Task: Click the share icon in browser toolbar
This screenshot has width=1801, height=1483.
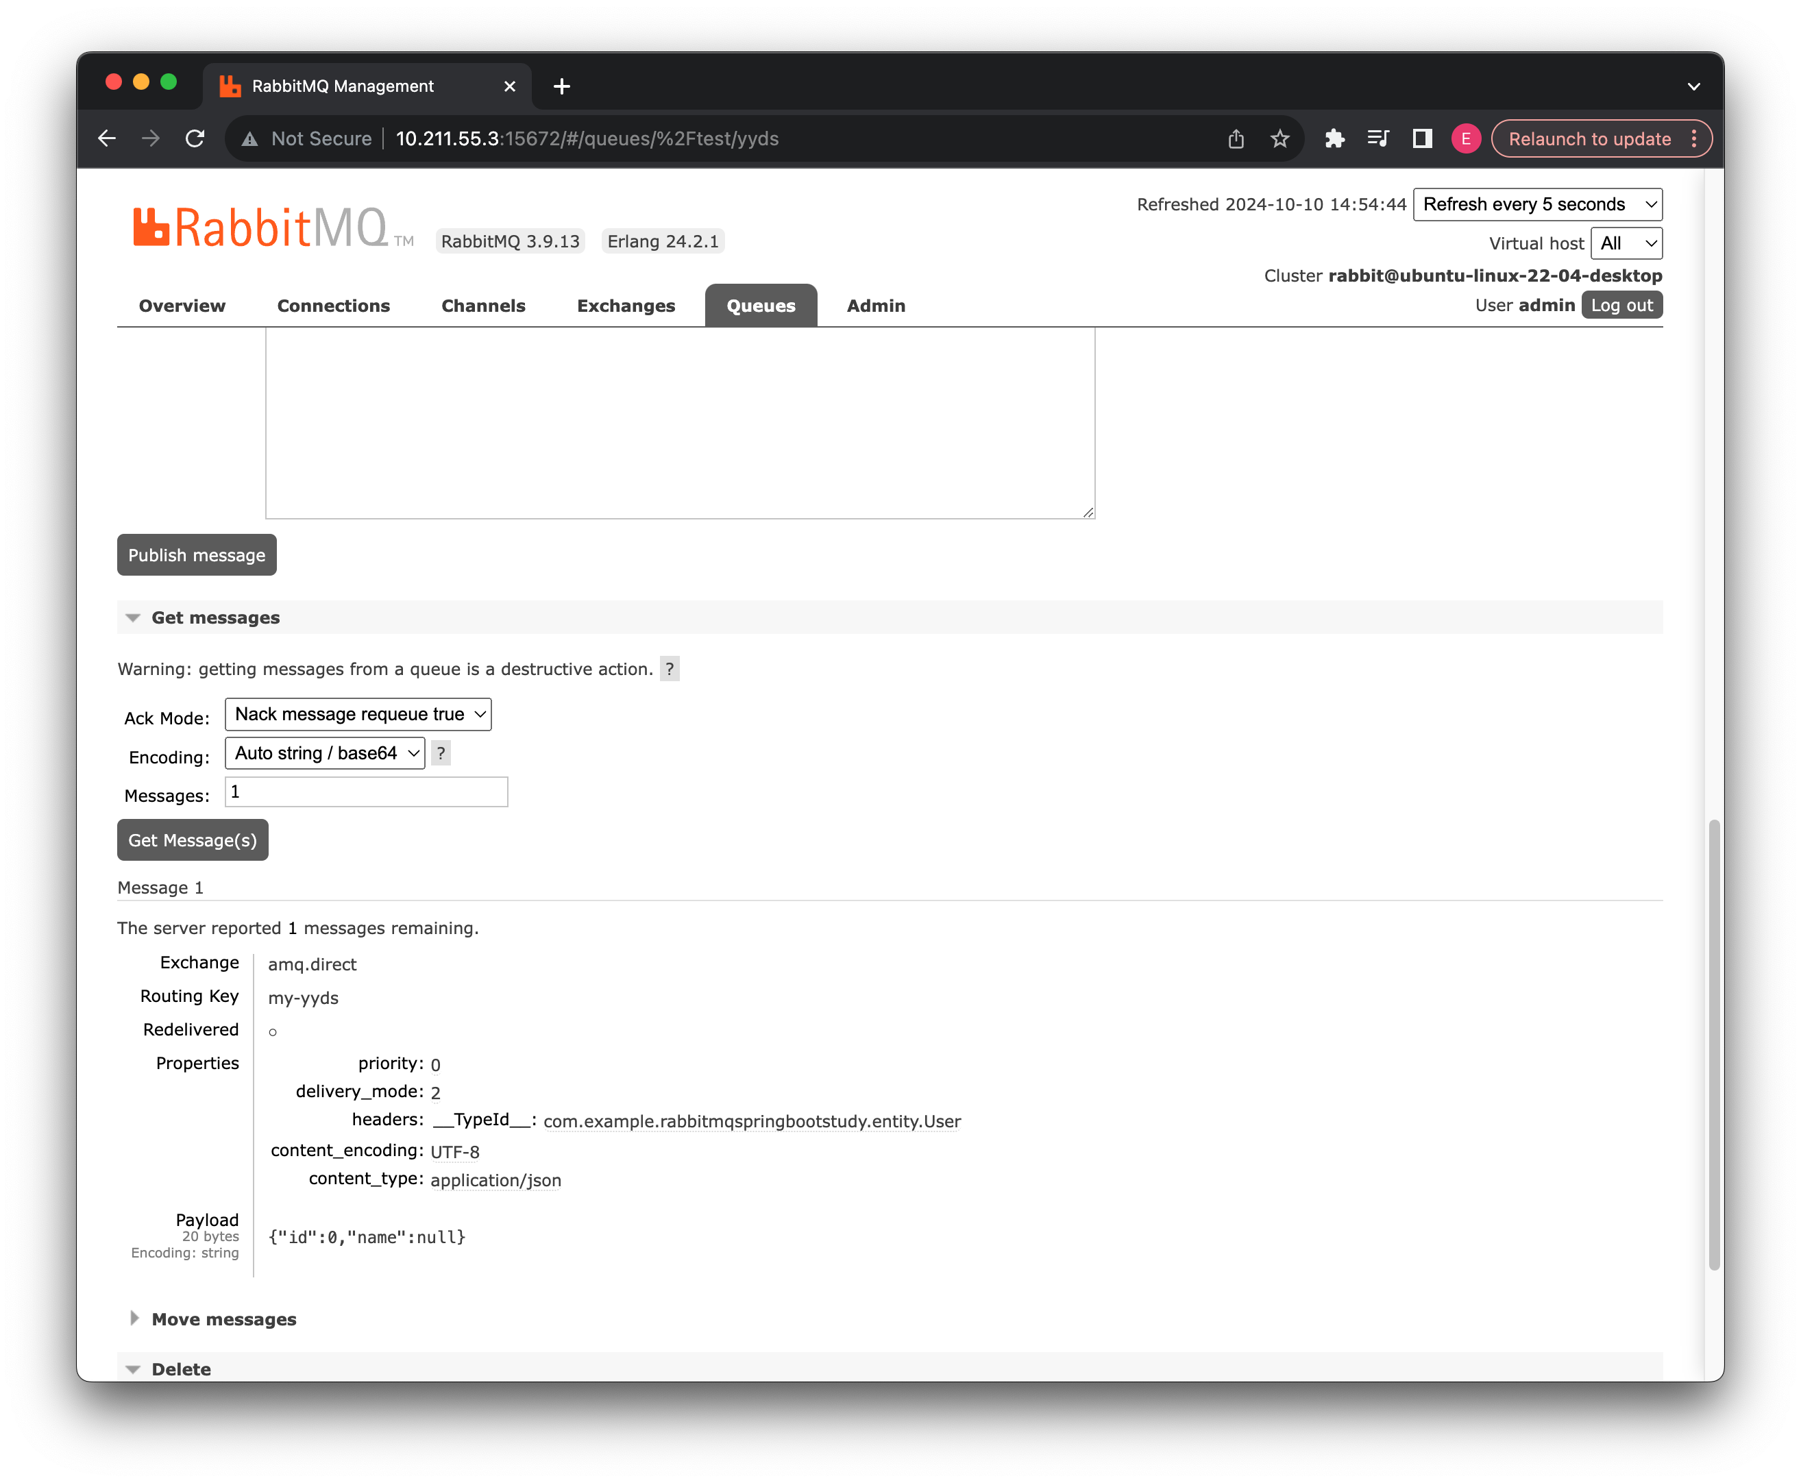Action: coord(1236,138)
